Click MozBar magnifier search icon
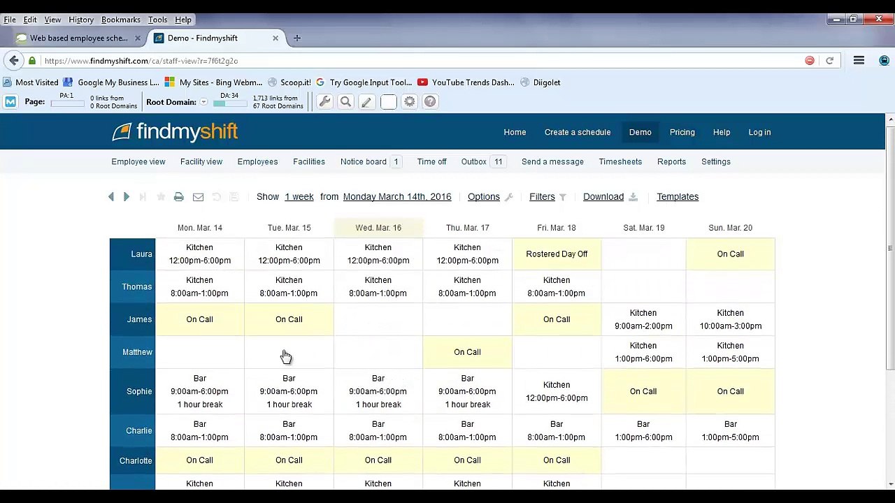The width and height of the screenshot is (895, 503). point(345,102)
